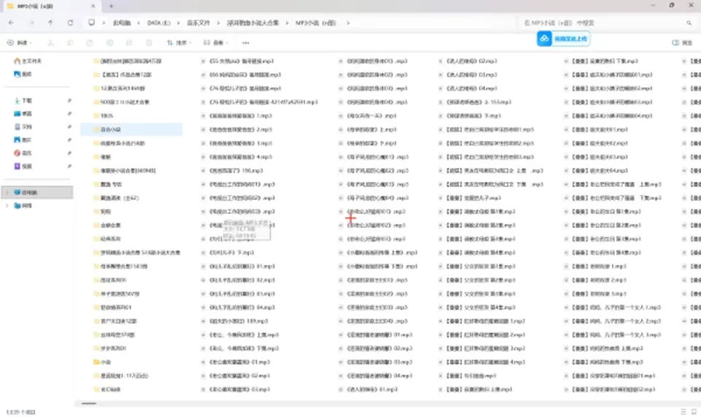Open the See more ellipsis menu

(245, 43)
